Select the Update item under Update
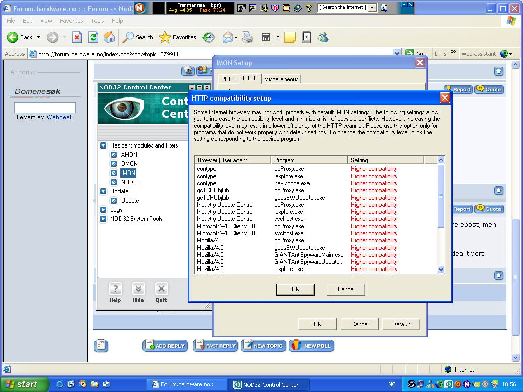Screen dimensions: 523x392 click(x=130, y=200)
